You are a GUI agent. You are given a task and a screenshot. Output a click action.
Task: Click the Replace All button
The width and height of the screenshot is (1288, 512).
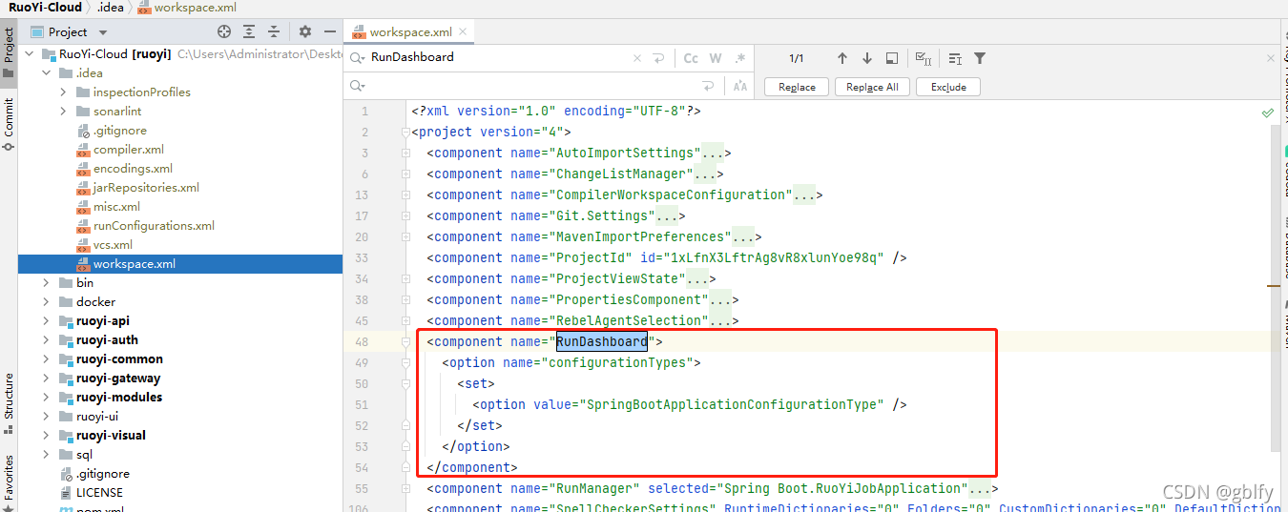872,87
